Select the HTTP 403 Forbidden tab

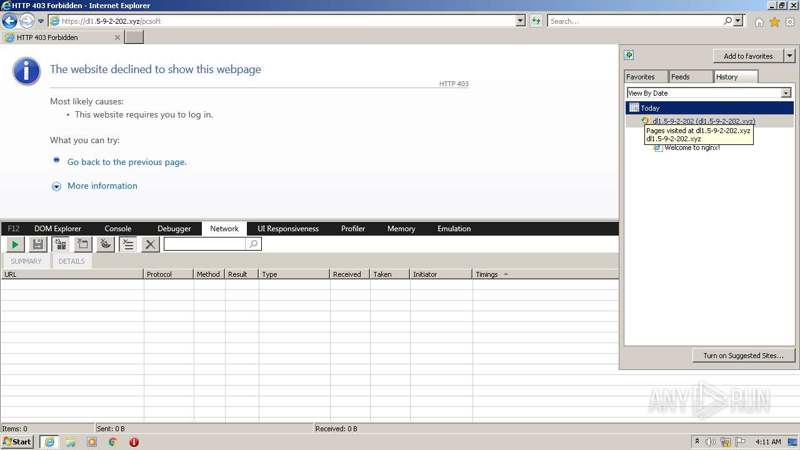(62, 37)
